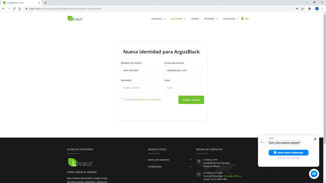Click the Livaur footer logo
Screen dimensions: 326x183
point(81,162)
